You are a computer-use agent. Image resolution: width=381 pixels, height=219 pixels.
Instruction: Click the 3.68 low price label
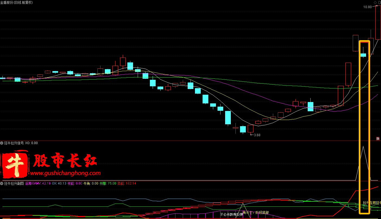pyautogui.click(x=257, y=135)
